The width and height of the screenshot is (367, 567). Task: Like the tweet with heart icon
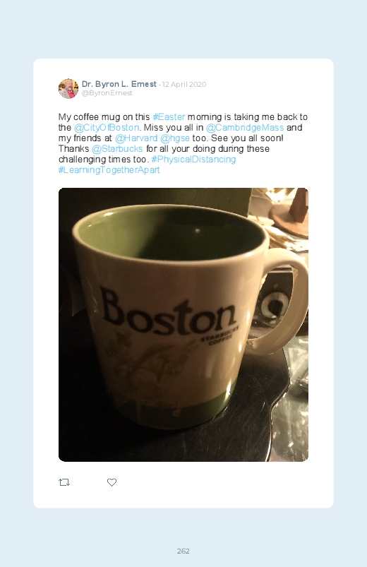(x=112, y=482)
